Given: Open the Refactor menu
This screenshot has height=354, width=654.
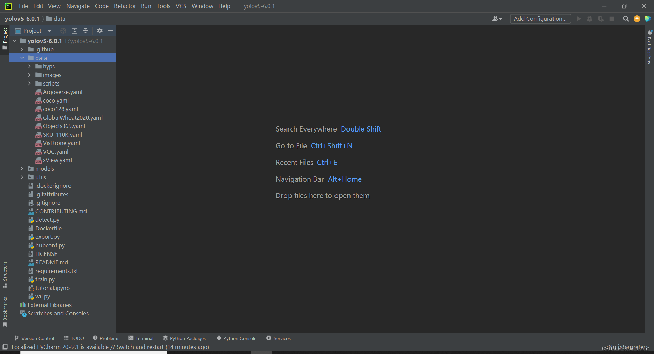Looking at the screenshot, I should click(x=125, y=6).
